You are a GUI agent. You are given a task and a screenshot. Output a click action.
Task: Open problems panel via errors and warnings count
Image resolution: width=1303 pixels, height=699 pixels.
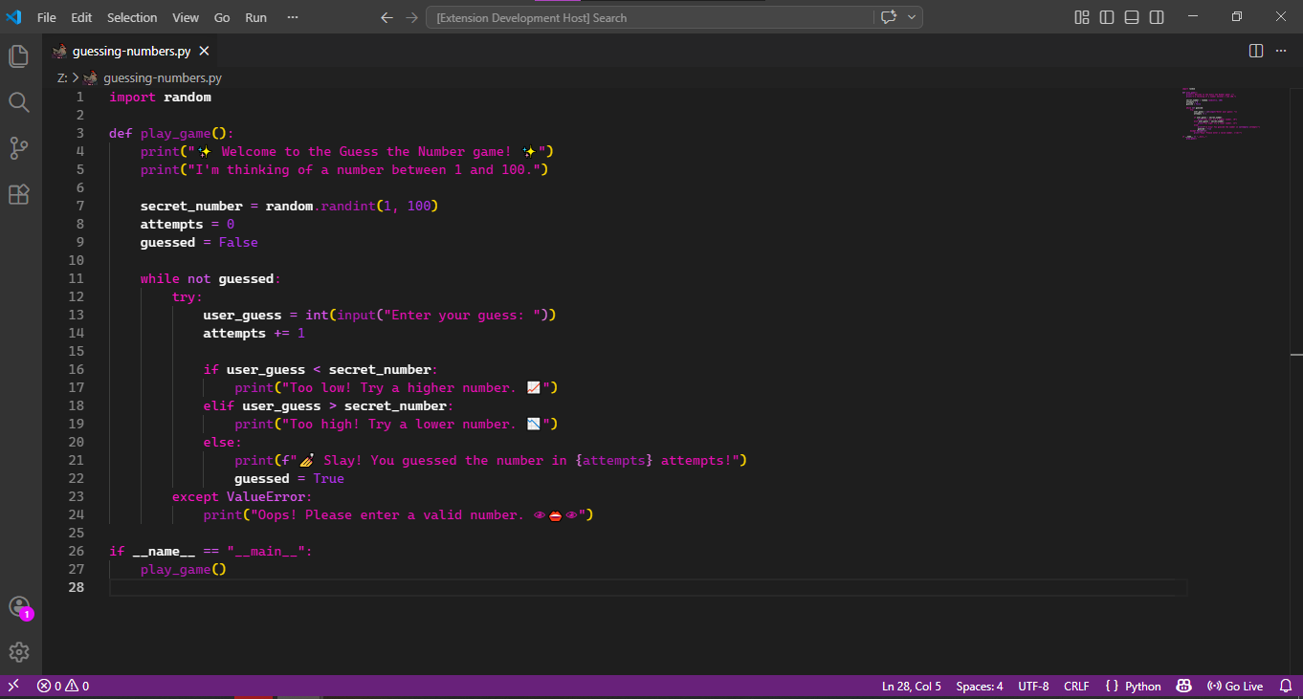click(x=63, y=686)
